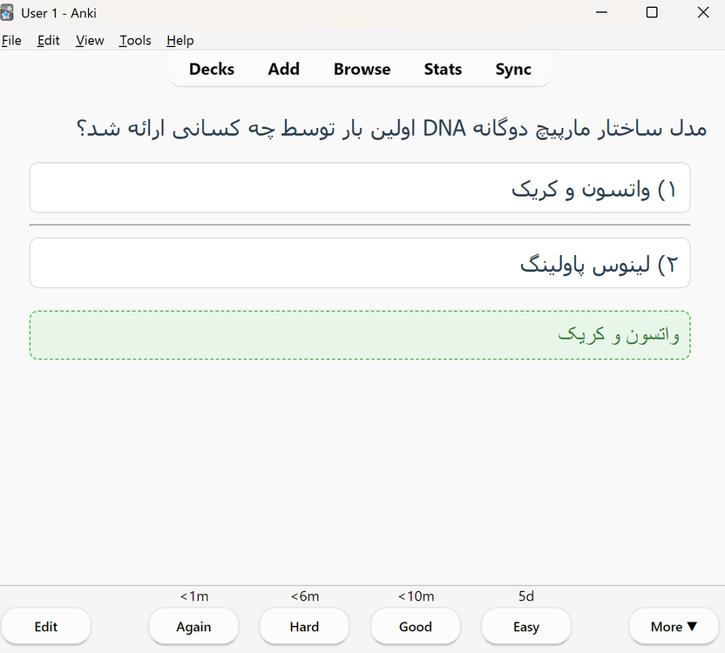
Task: Click the green answer box واتسون و کریک
Action: (x=360, y=335)
